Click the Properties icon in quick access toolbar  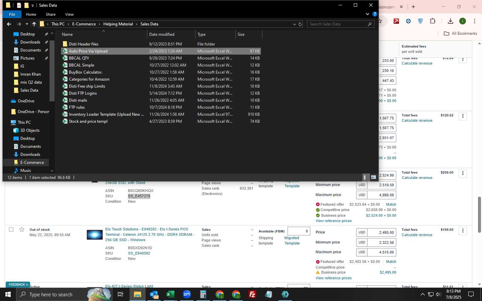click(19, 5)
